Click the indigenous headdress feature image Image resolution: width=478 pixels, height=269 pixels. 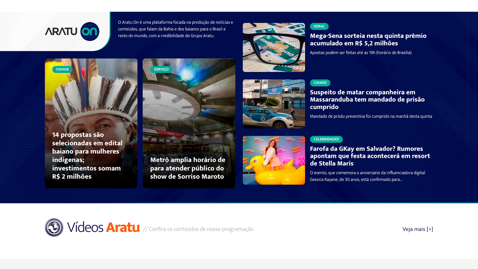click(91, 95)
